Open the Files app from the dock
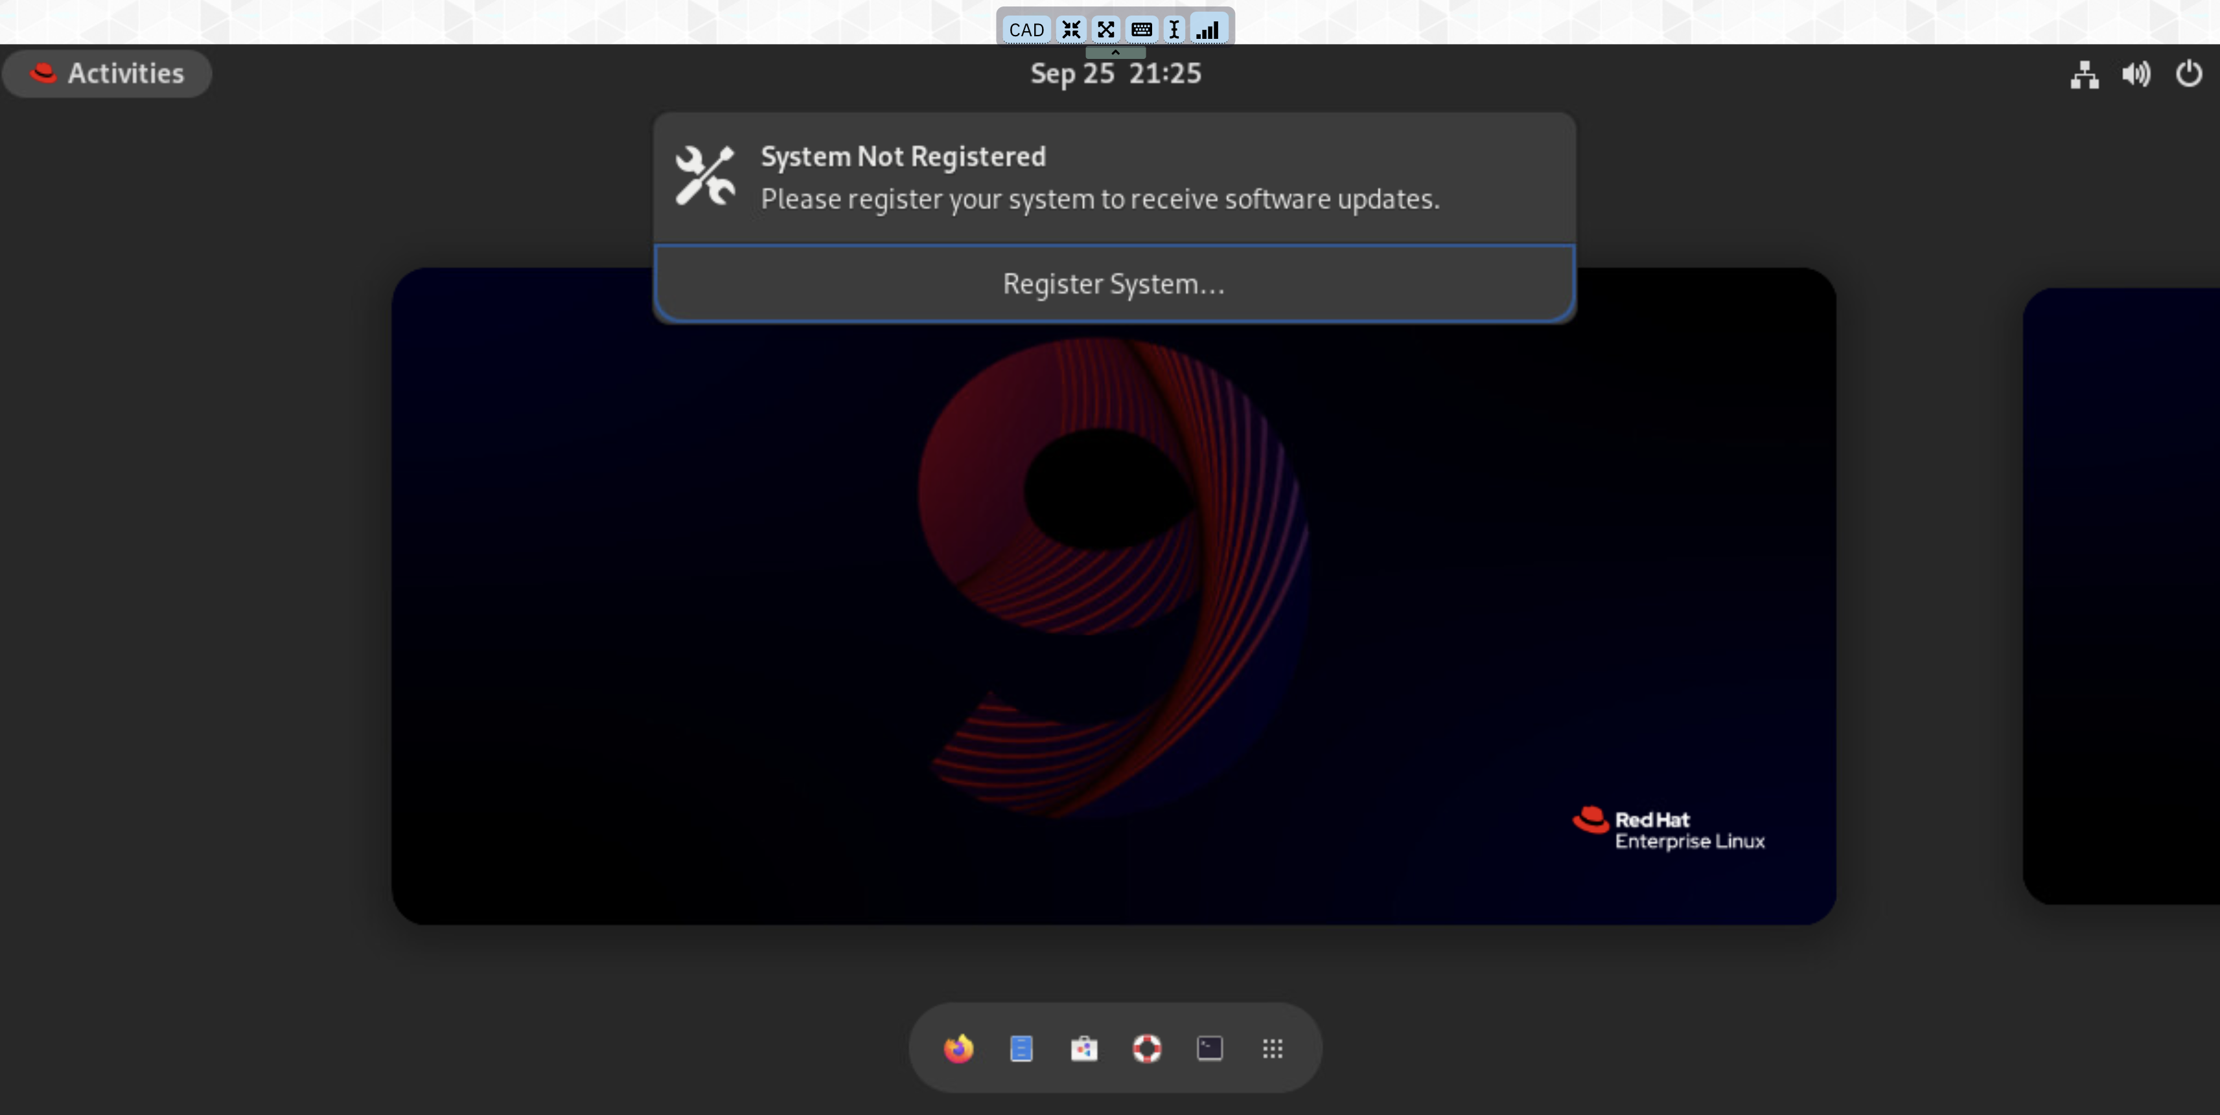Viewport: 2220px width, 1115px height. tap(1021, 1049)
